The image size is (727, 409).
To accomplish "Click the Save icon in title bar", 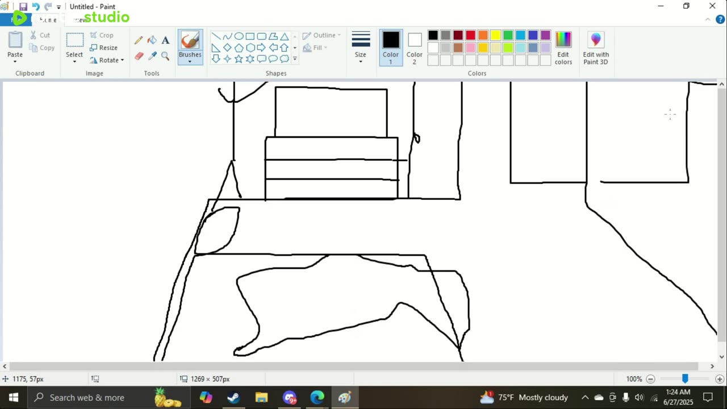I will point(23,7).
